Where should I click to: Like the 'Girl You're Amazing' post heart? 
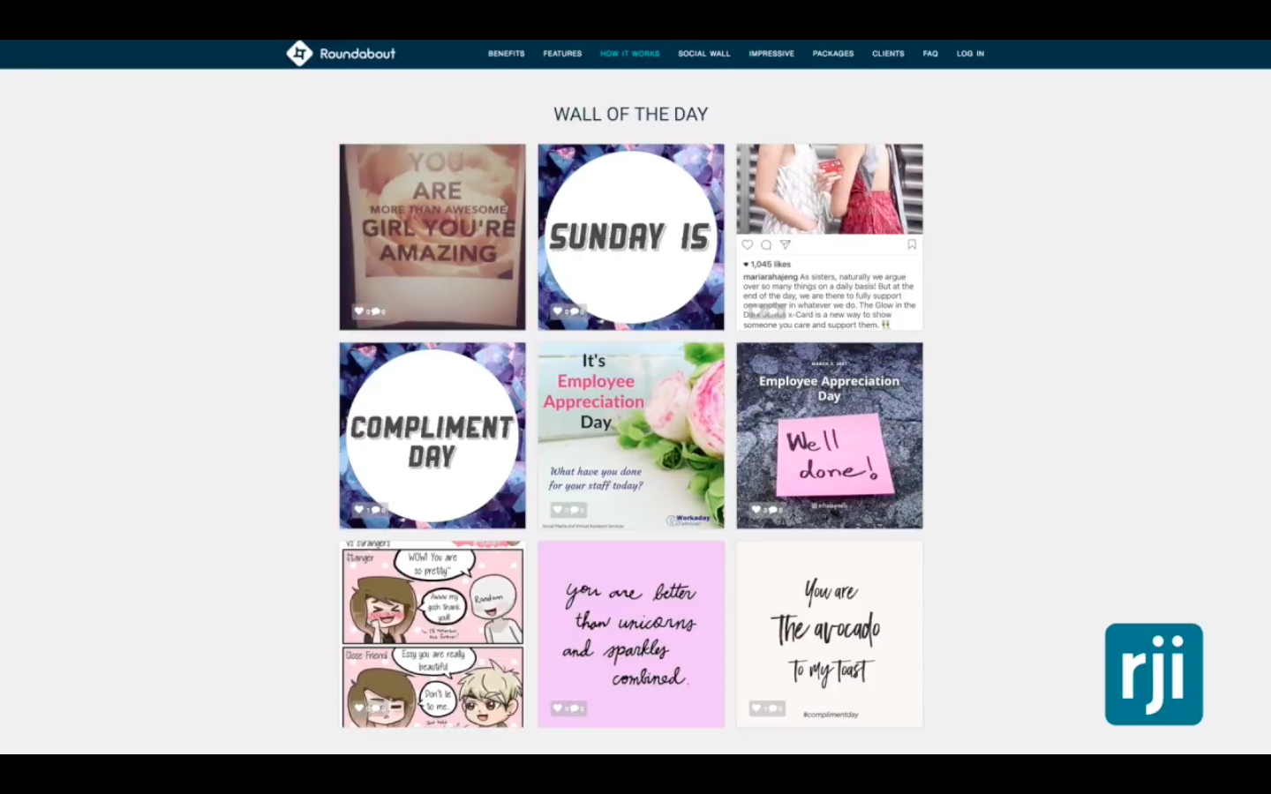point(359,311)
